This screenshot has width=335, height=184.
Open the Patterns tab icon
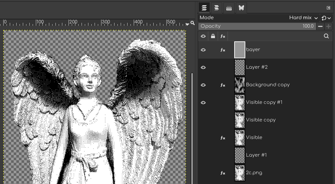click(x=229, y=8)
